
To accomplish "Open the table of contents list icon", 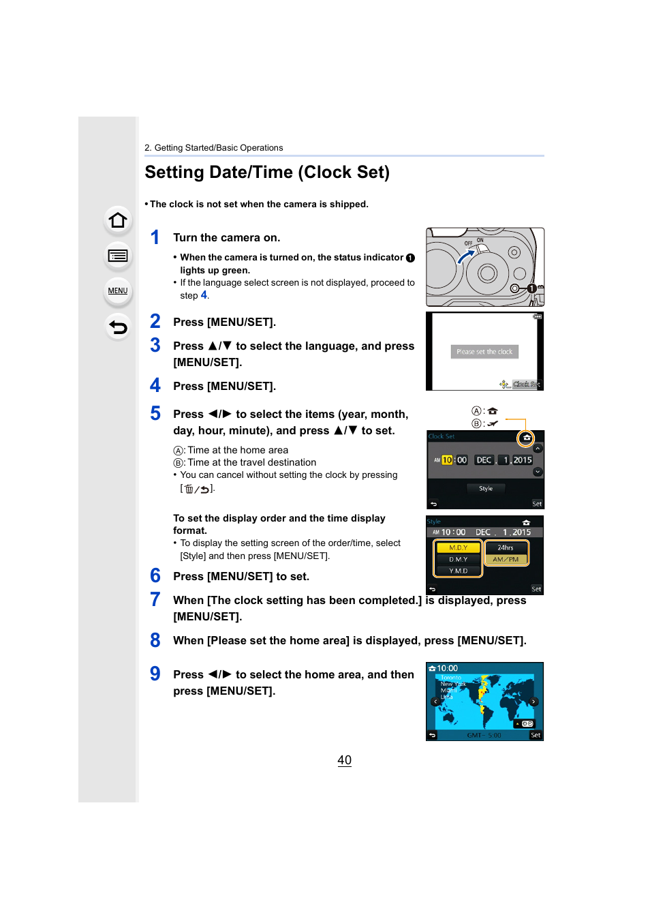I will coord(118,256).
